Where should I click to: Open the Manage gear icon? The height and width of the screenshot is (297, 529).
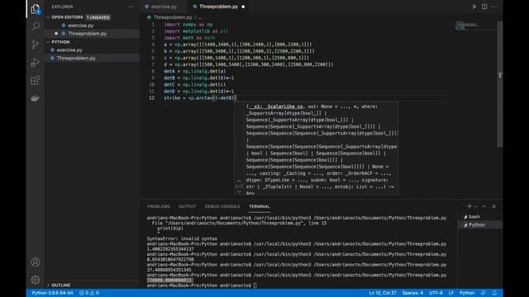click(35, 280)
